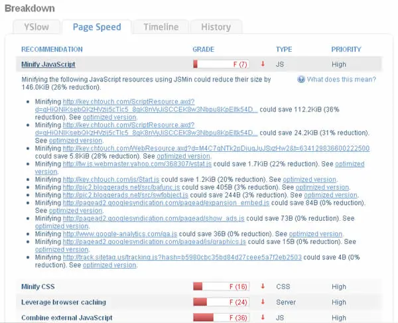The width and height of the screenshot is (398, 323).
Task: Sort by the PRIORITY column header
Action: click(346, 49)
